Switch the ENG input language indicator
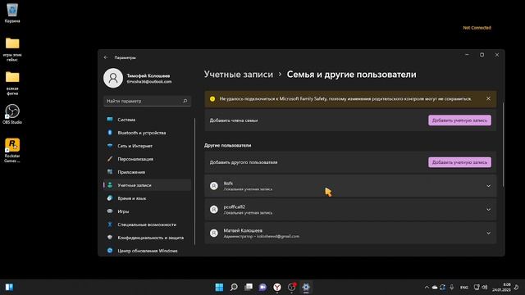The image size is (525, 295). (464, 288)
